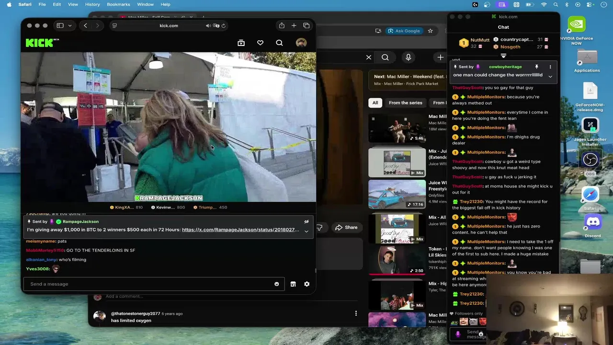Clear the YouTube search box with X
The height and width of the screenshot is (345, 613).
(369, 57)
